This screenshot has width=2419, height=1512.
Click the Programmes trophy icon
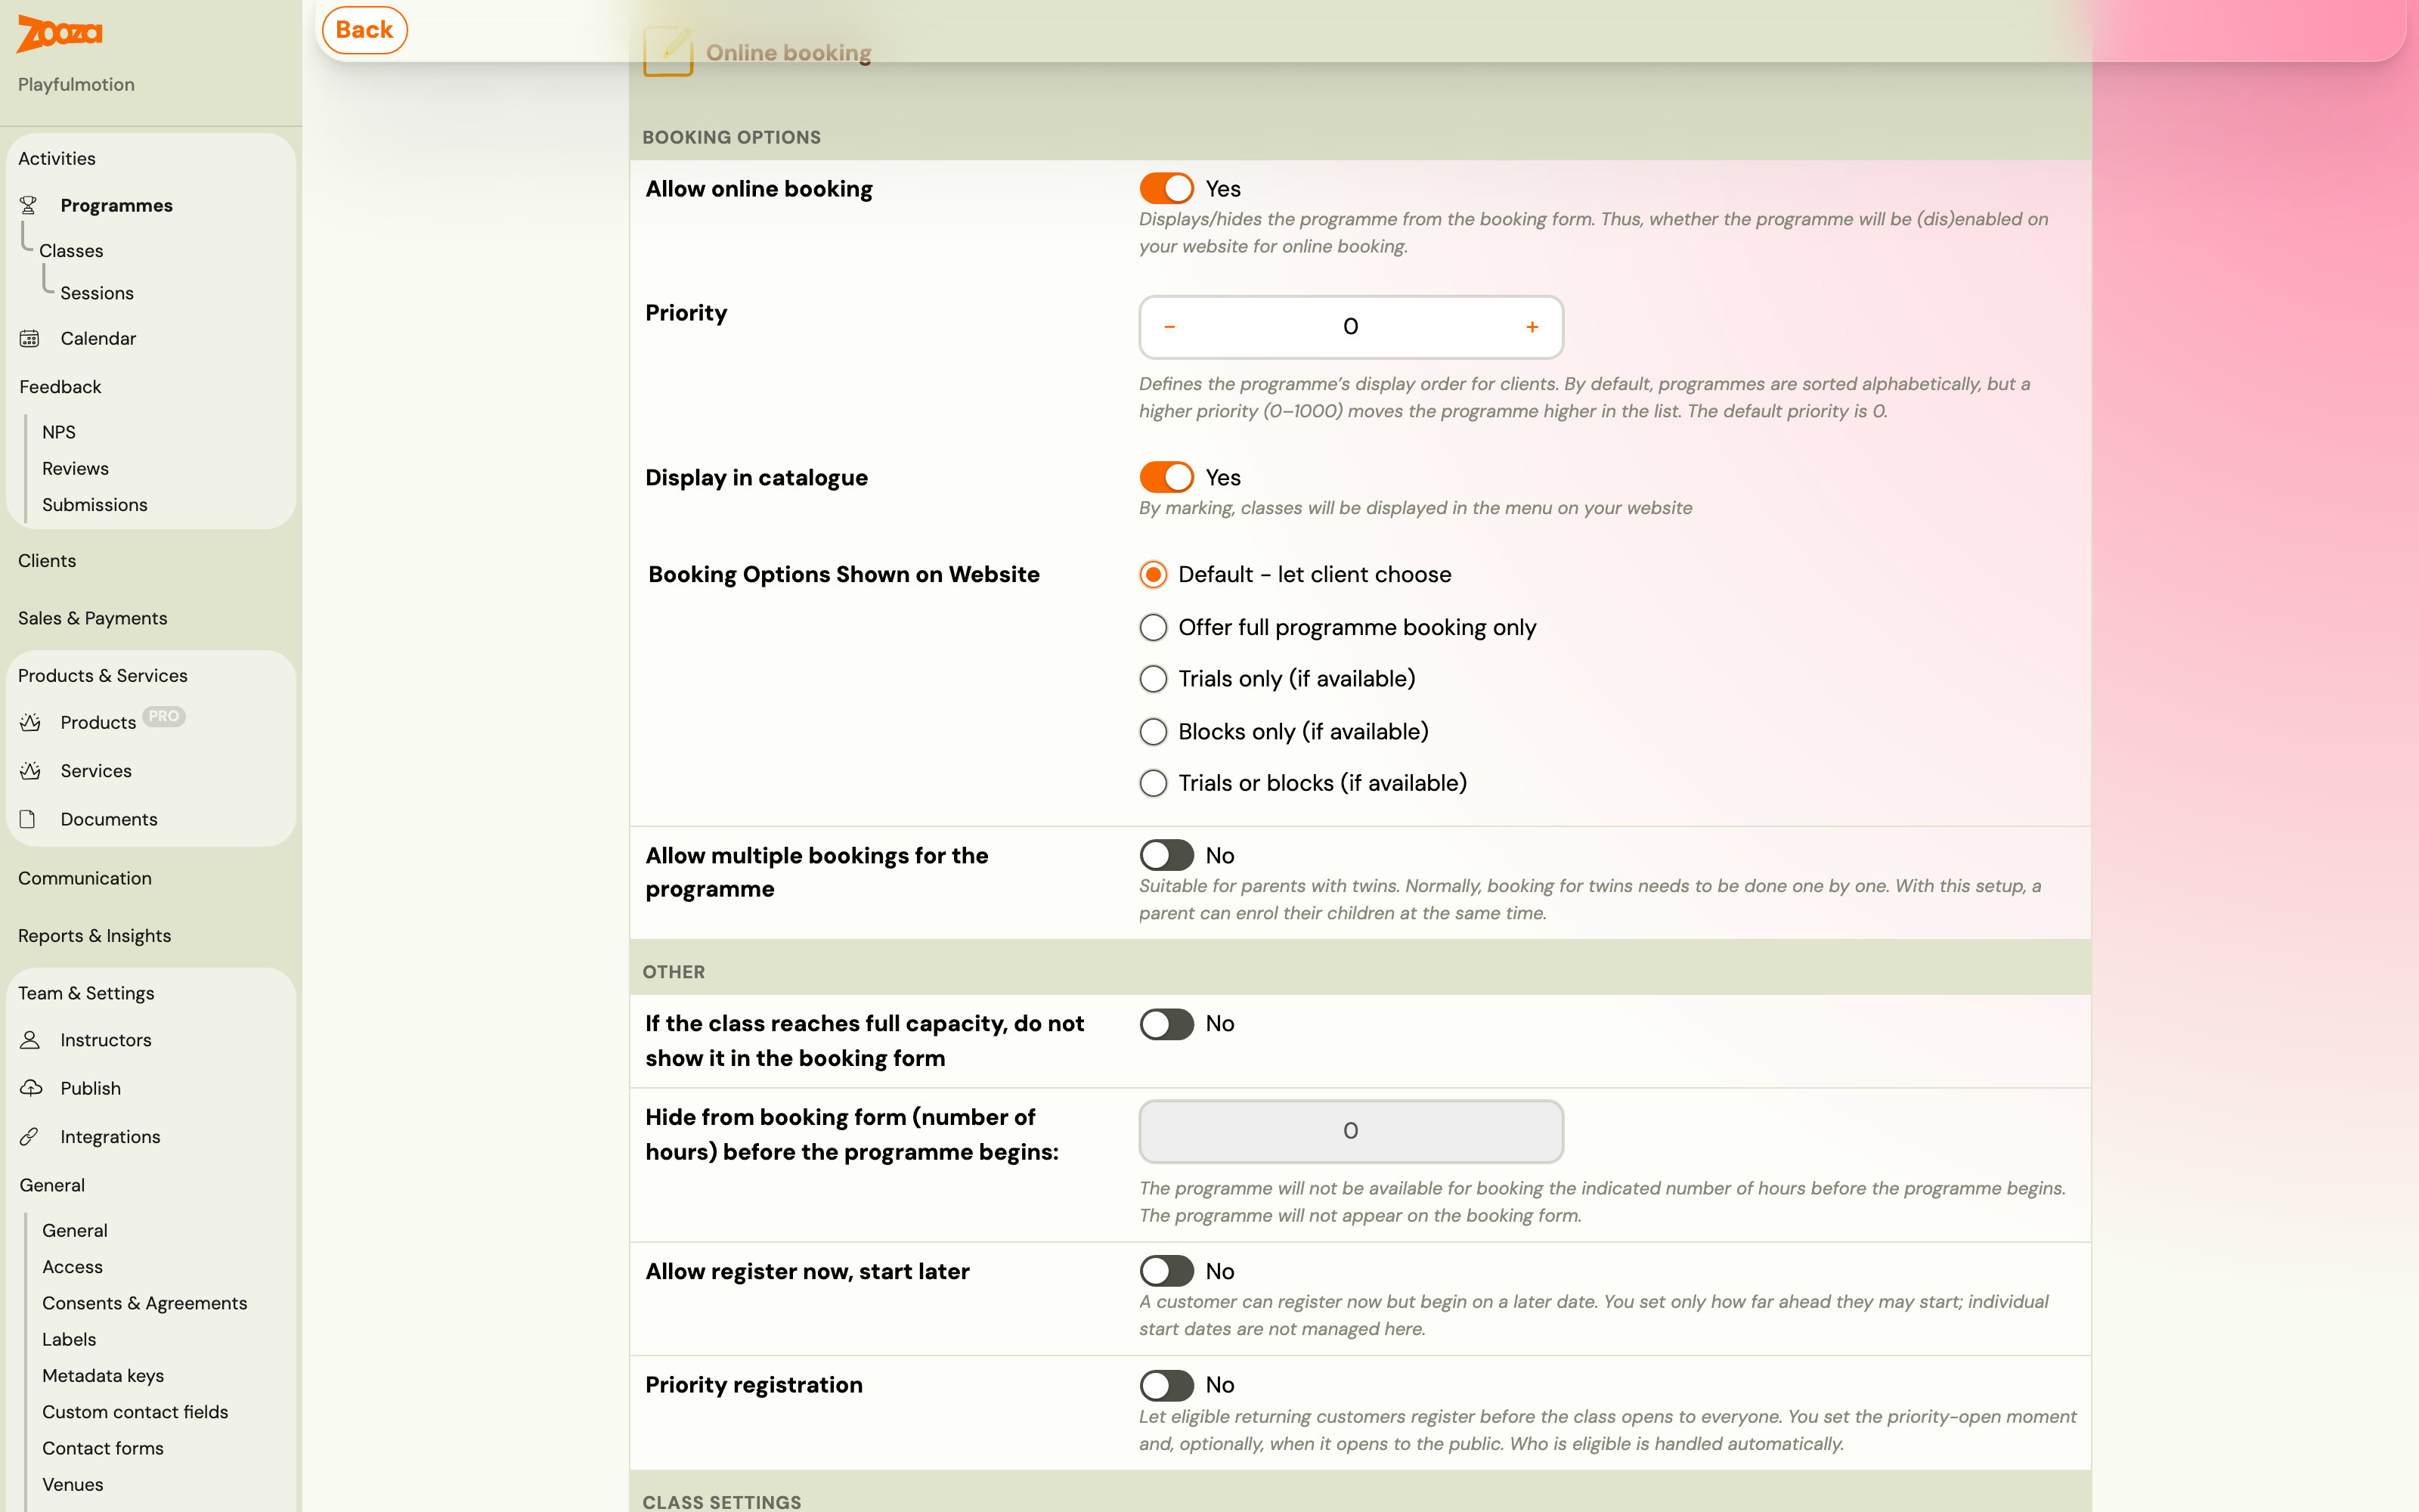pyautogui.click(x=29, y=205)
